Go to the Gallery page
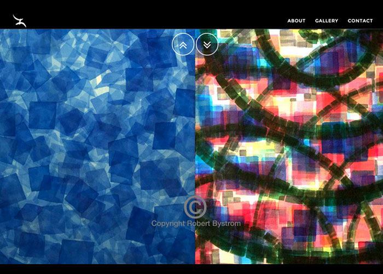Viewport: 383px width, 274px height. tap(326, 21)
